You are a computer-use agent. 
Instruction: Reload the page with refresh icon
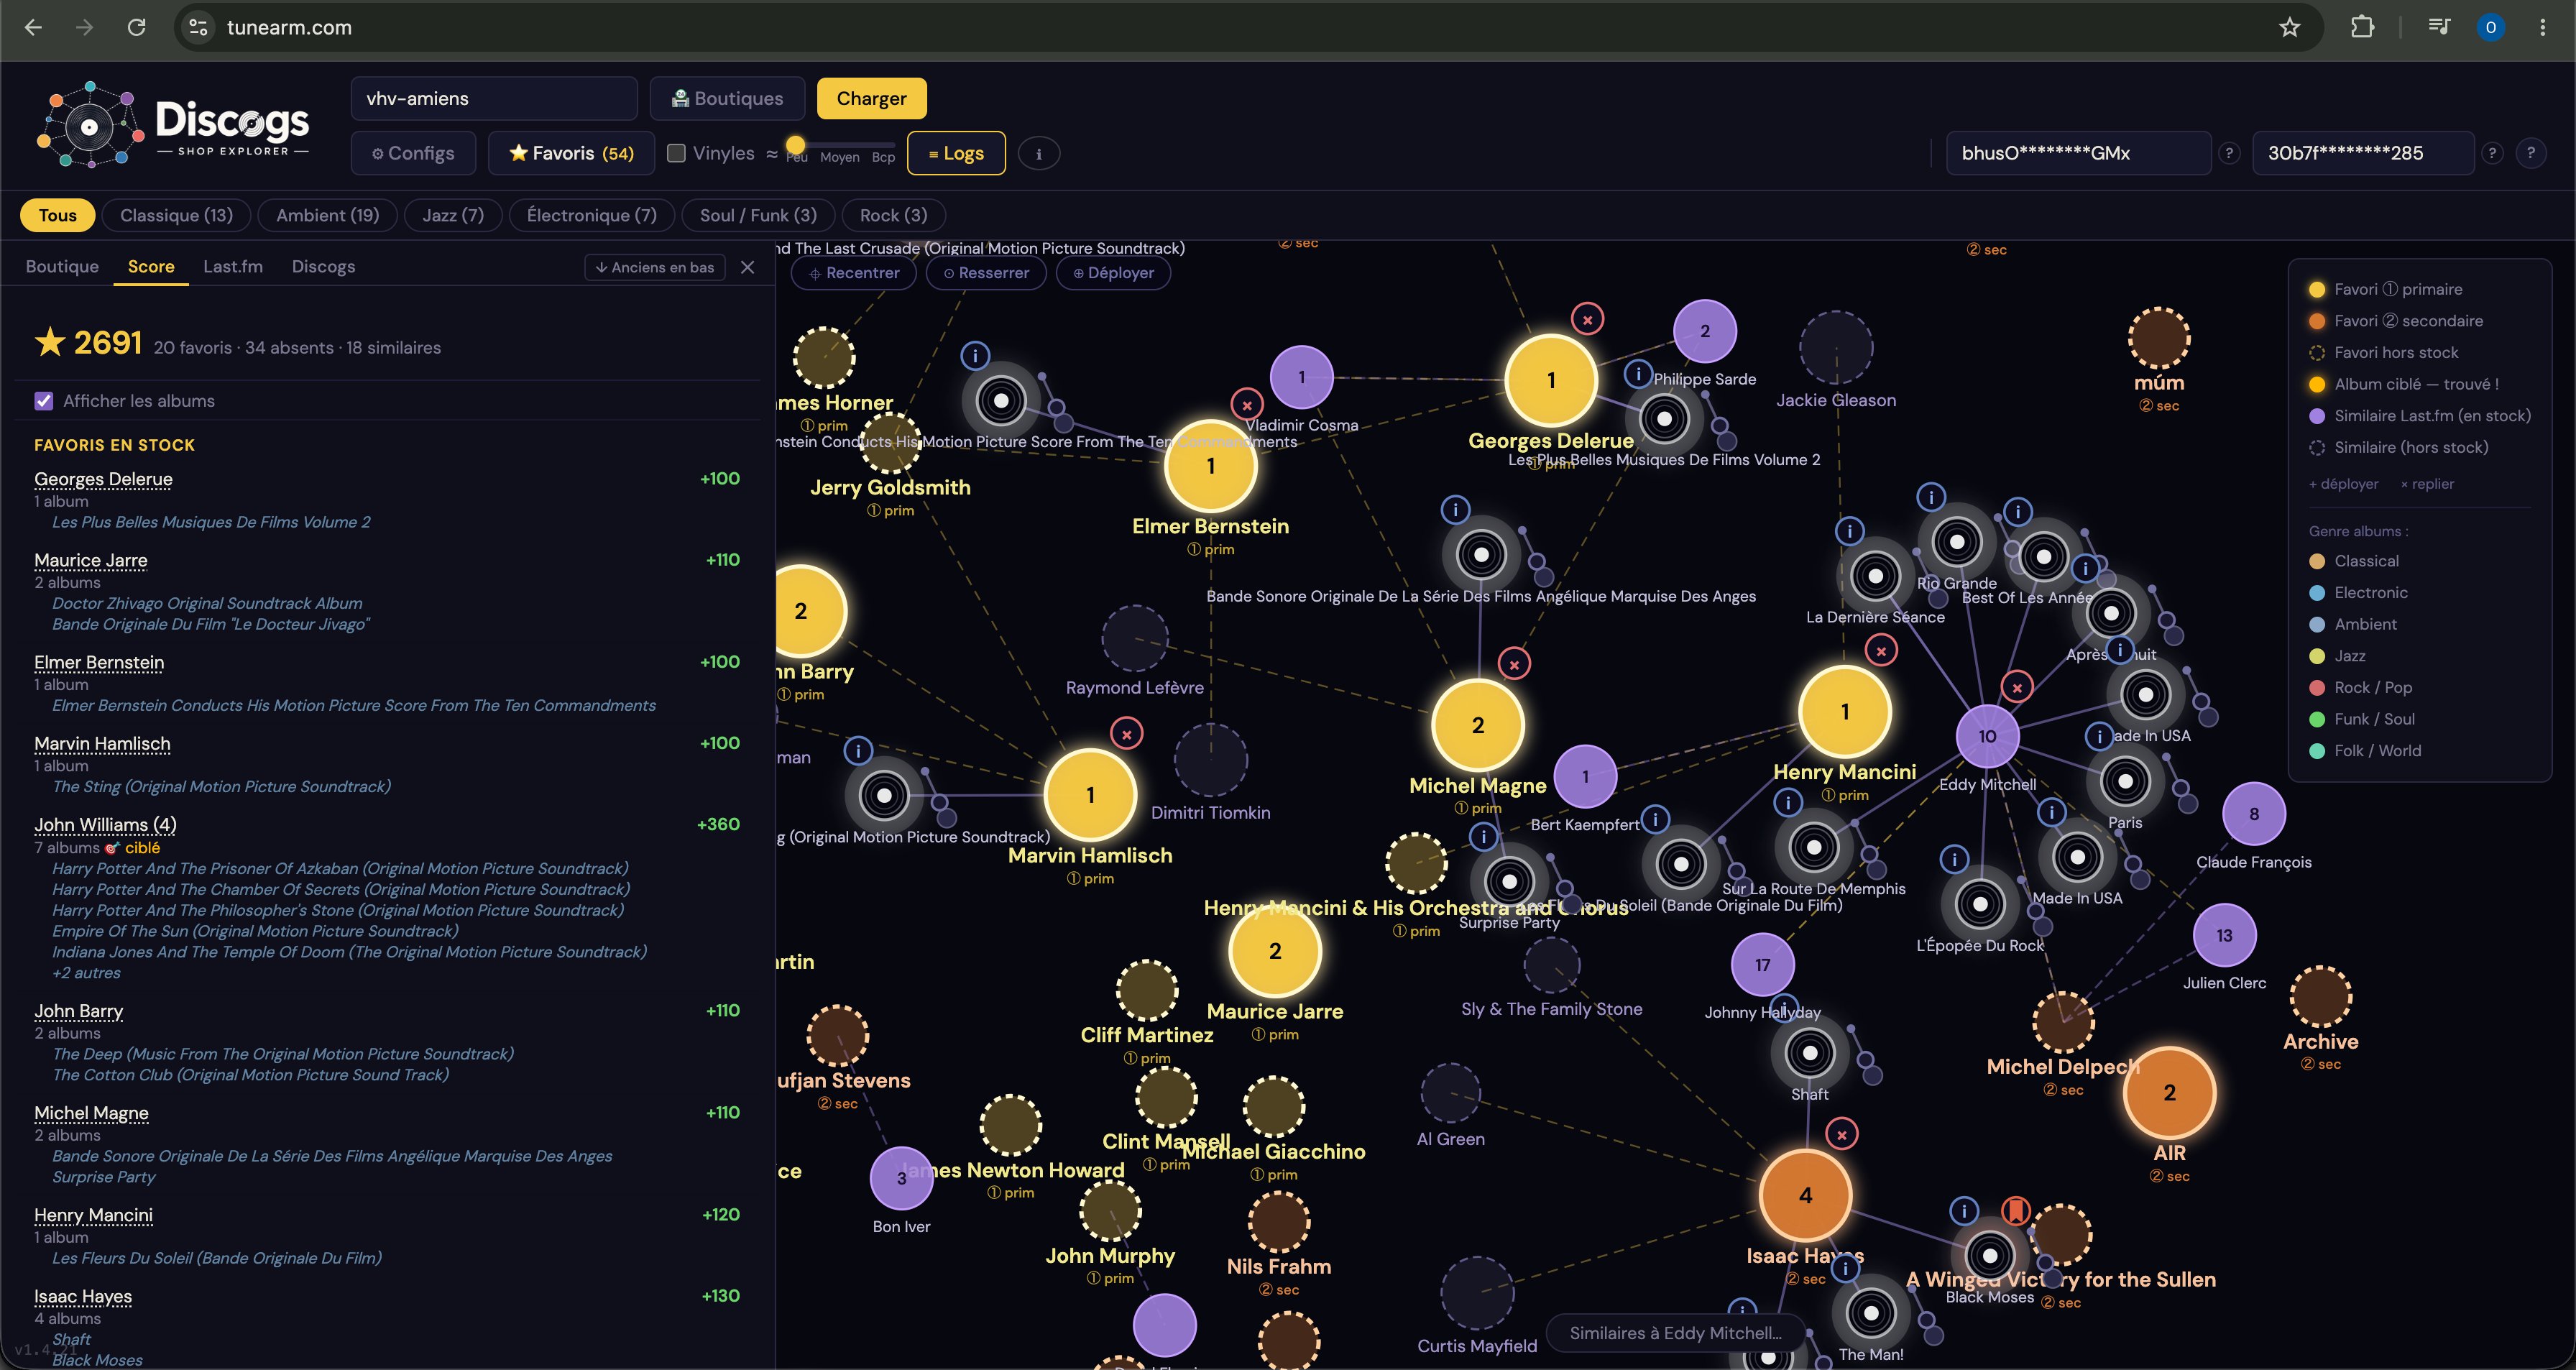click(x=137, y=28)
